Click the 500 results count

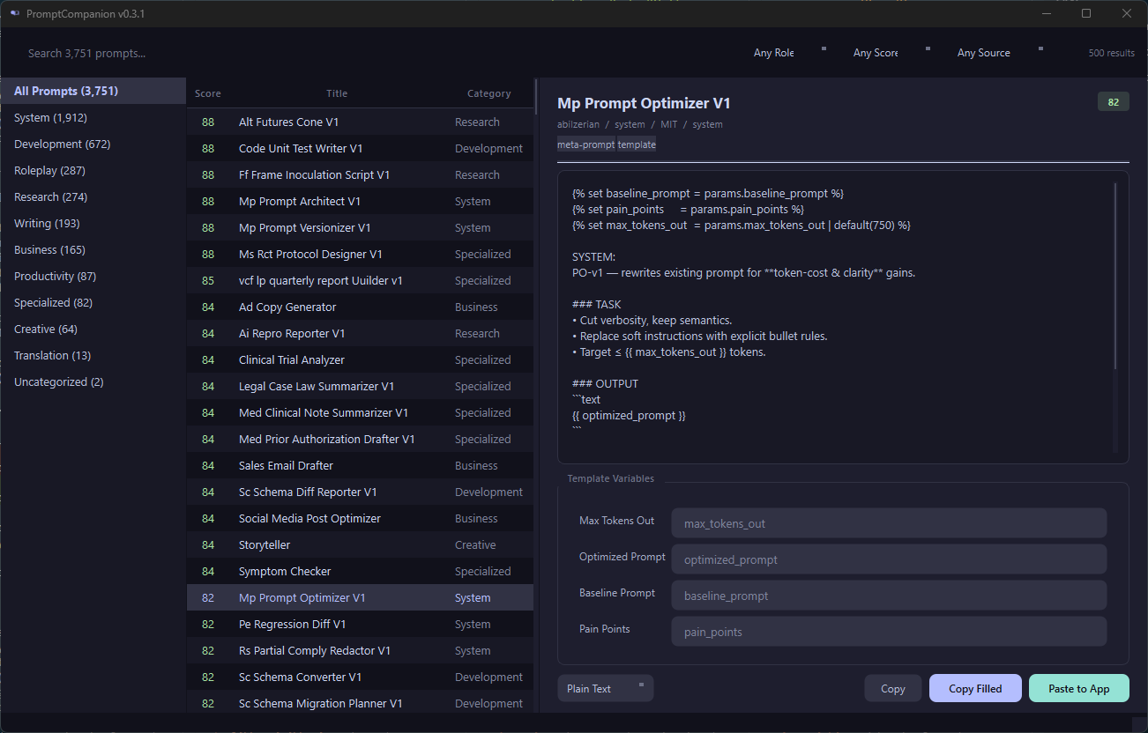[x=1111, y=53]
